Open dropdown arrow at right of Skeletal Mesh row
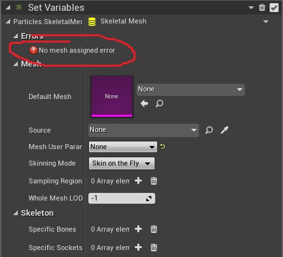The image size is (283, 257). pos(266,22)
